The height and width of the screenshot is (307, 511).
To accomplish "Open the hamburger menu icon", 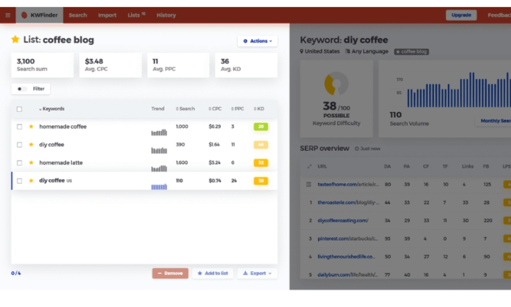I will [8, 15].
